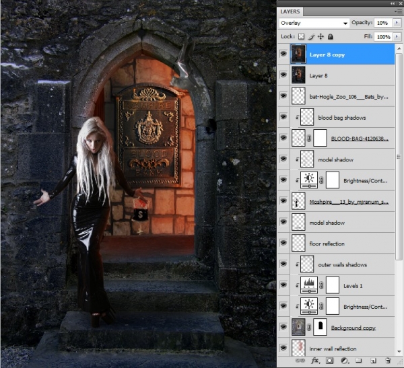The height and width of the screenshot is (368, 404).
Task: Click the lock position move icon
Action: coord(321,36)
